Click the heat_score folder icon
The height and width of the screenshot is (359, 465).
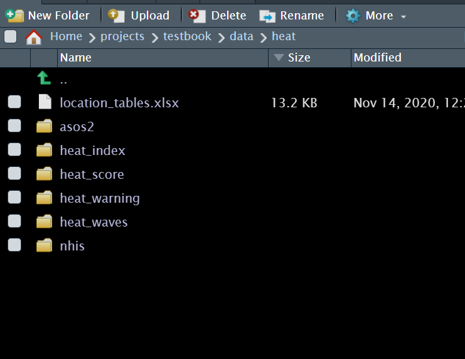pos(44,174)
